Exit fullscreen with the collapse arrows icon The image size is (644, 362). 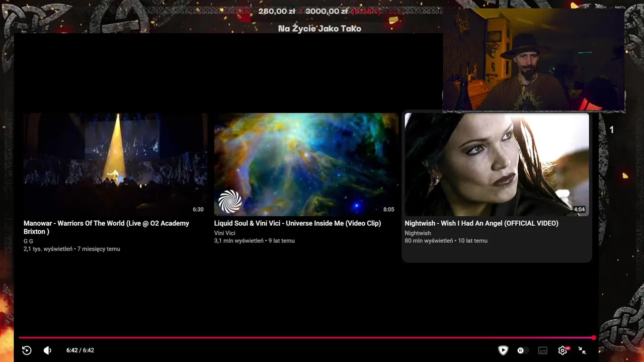click(x=582, y=350)
